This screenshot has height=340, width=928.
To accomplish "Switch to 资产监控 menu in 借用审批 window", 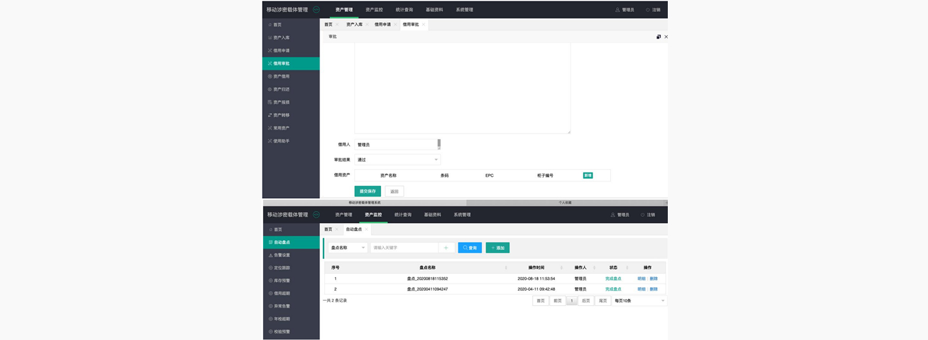I will (x=374, y=10).
